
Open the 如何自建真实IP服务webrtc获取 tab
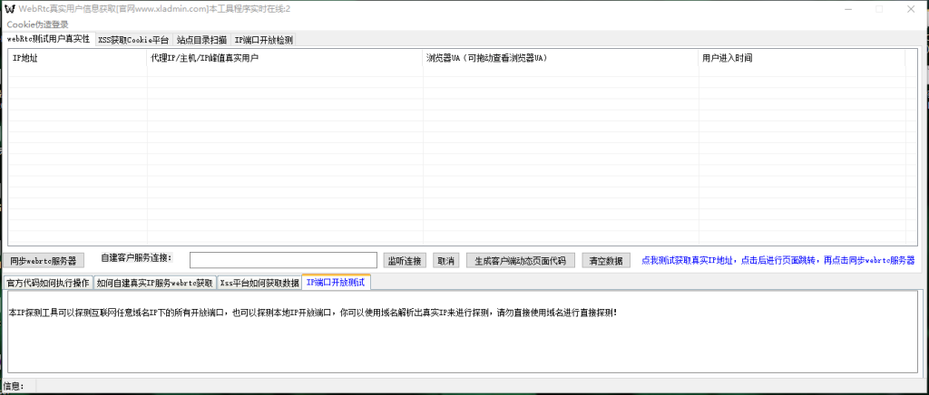click(x=155, y=283)
